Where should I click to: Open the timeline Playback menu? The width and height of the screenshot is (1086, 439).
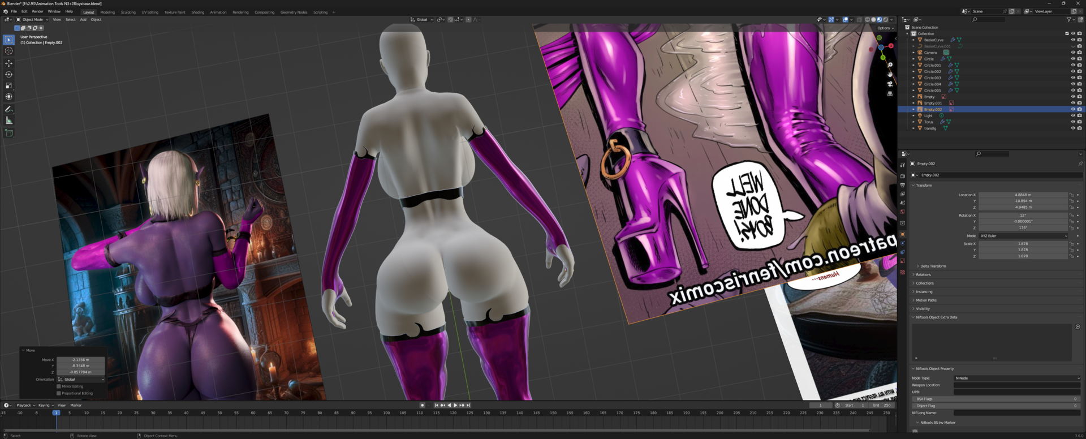tap(25, 405)
